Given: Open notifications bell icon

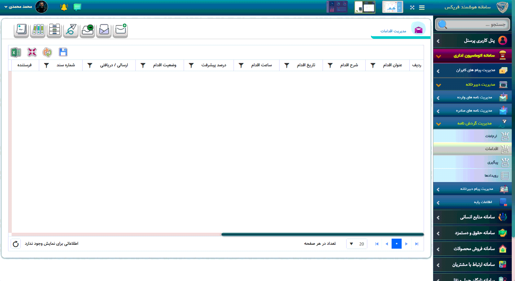Looking at the screenshot, I should tap(64, 7).
